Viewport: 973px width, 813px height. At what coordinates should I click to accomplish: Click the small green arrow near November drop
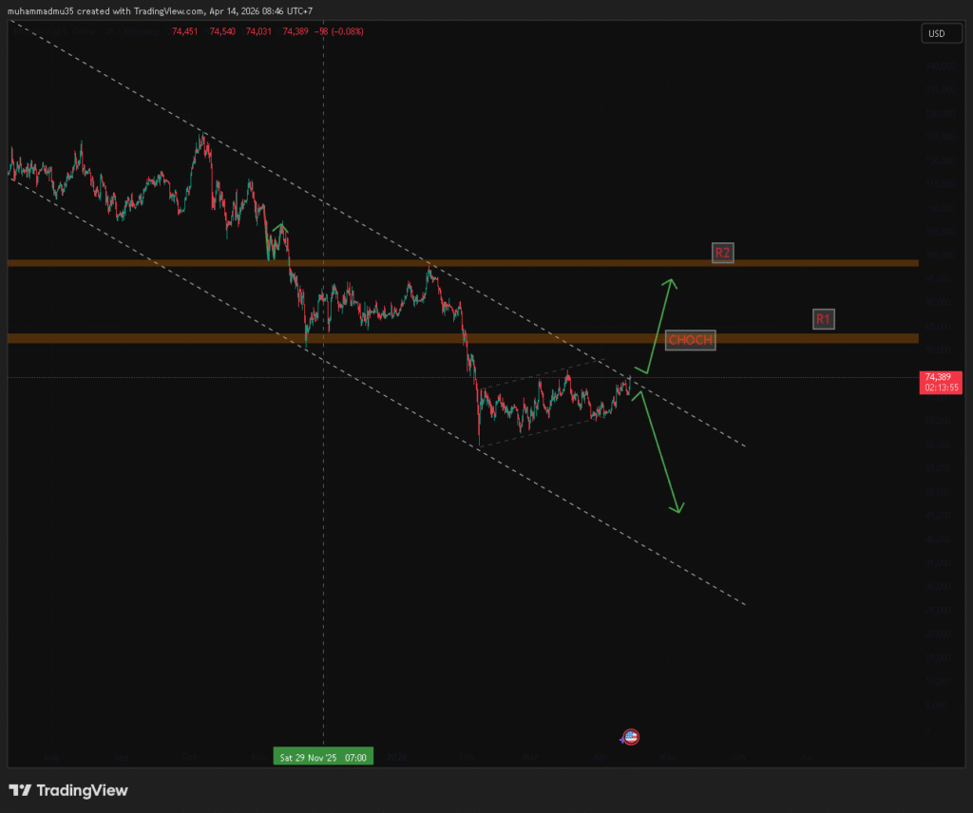279,228
